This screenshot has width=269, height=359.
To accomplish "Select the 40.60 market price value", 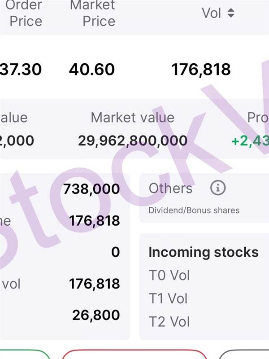I will (92, 70).
